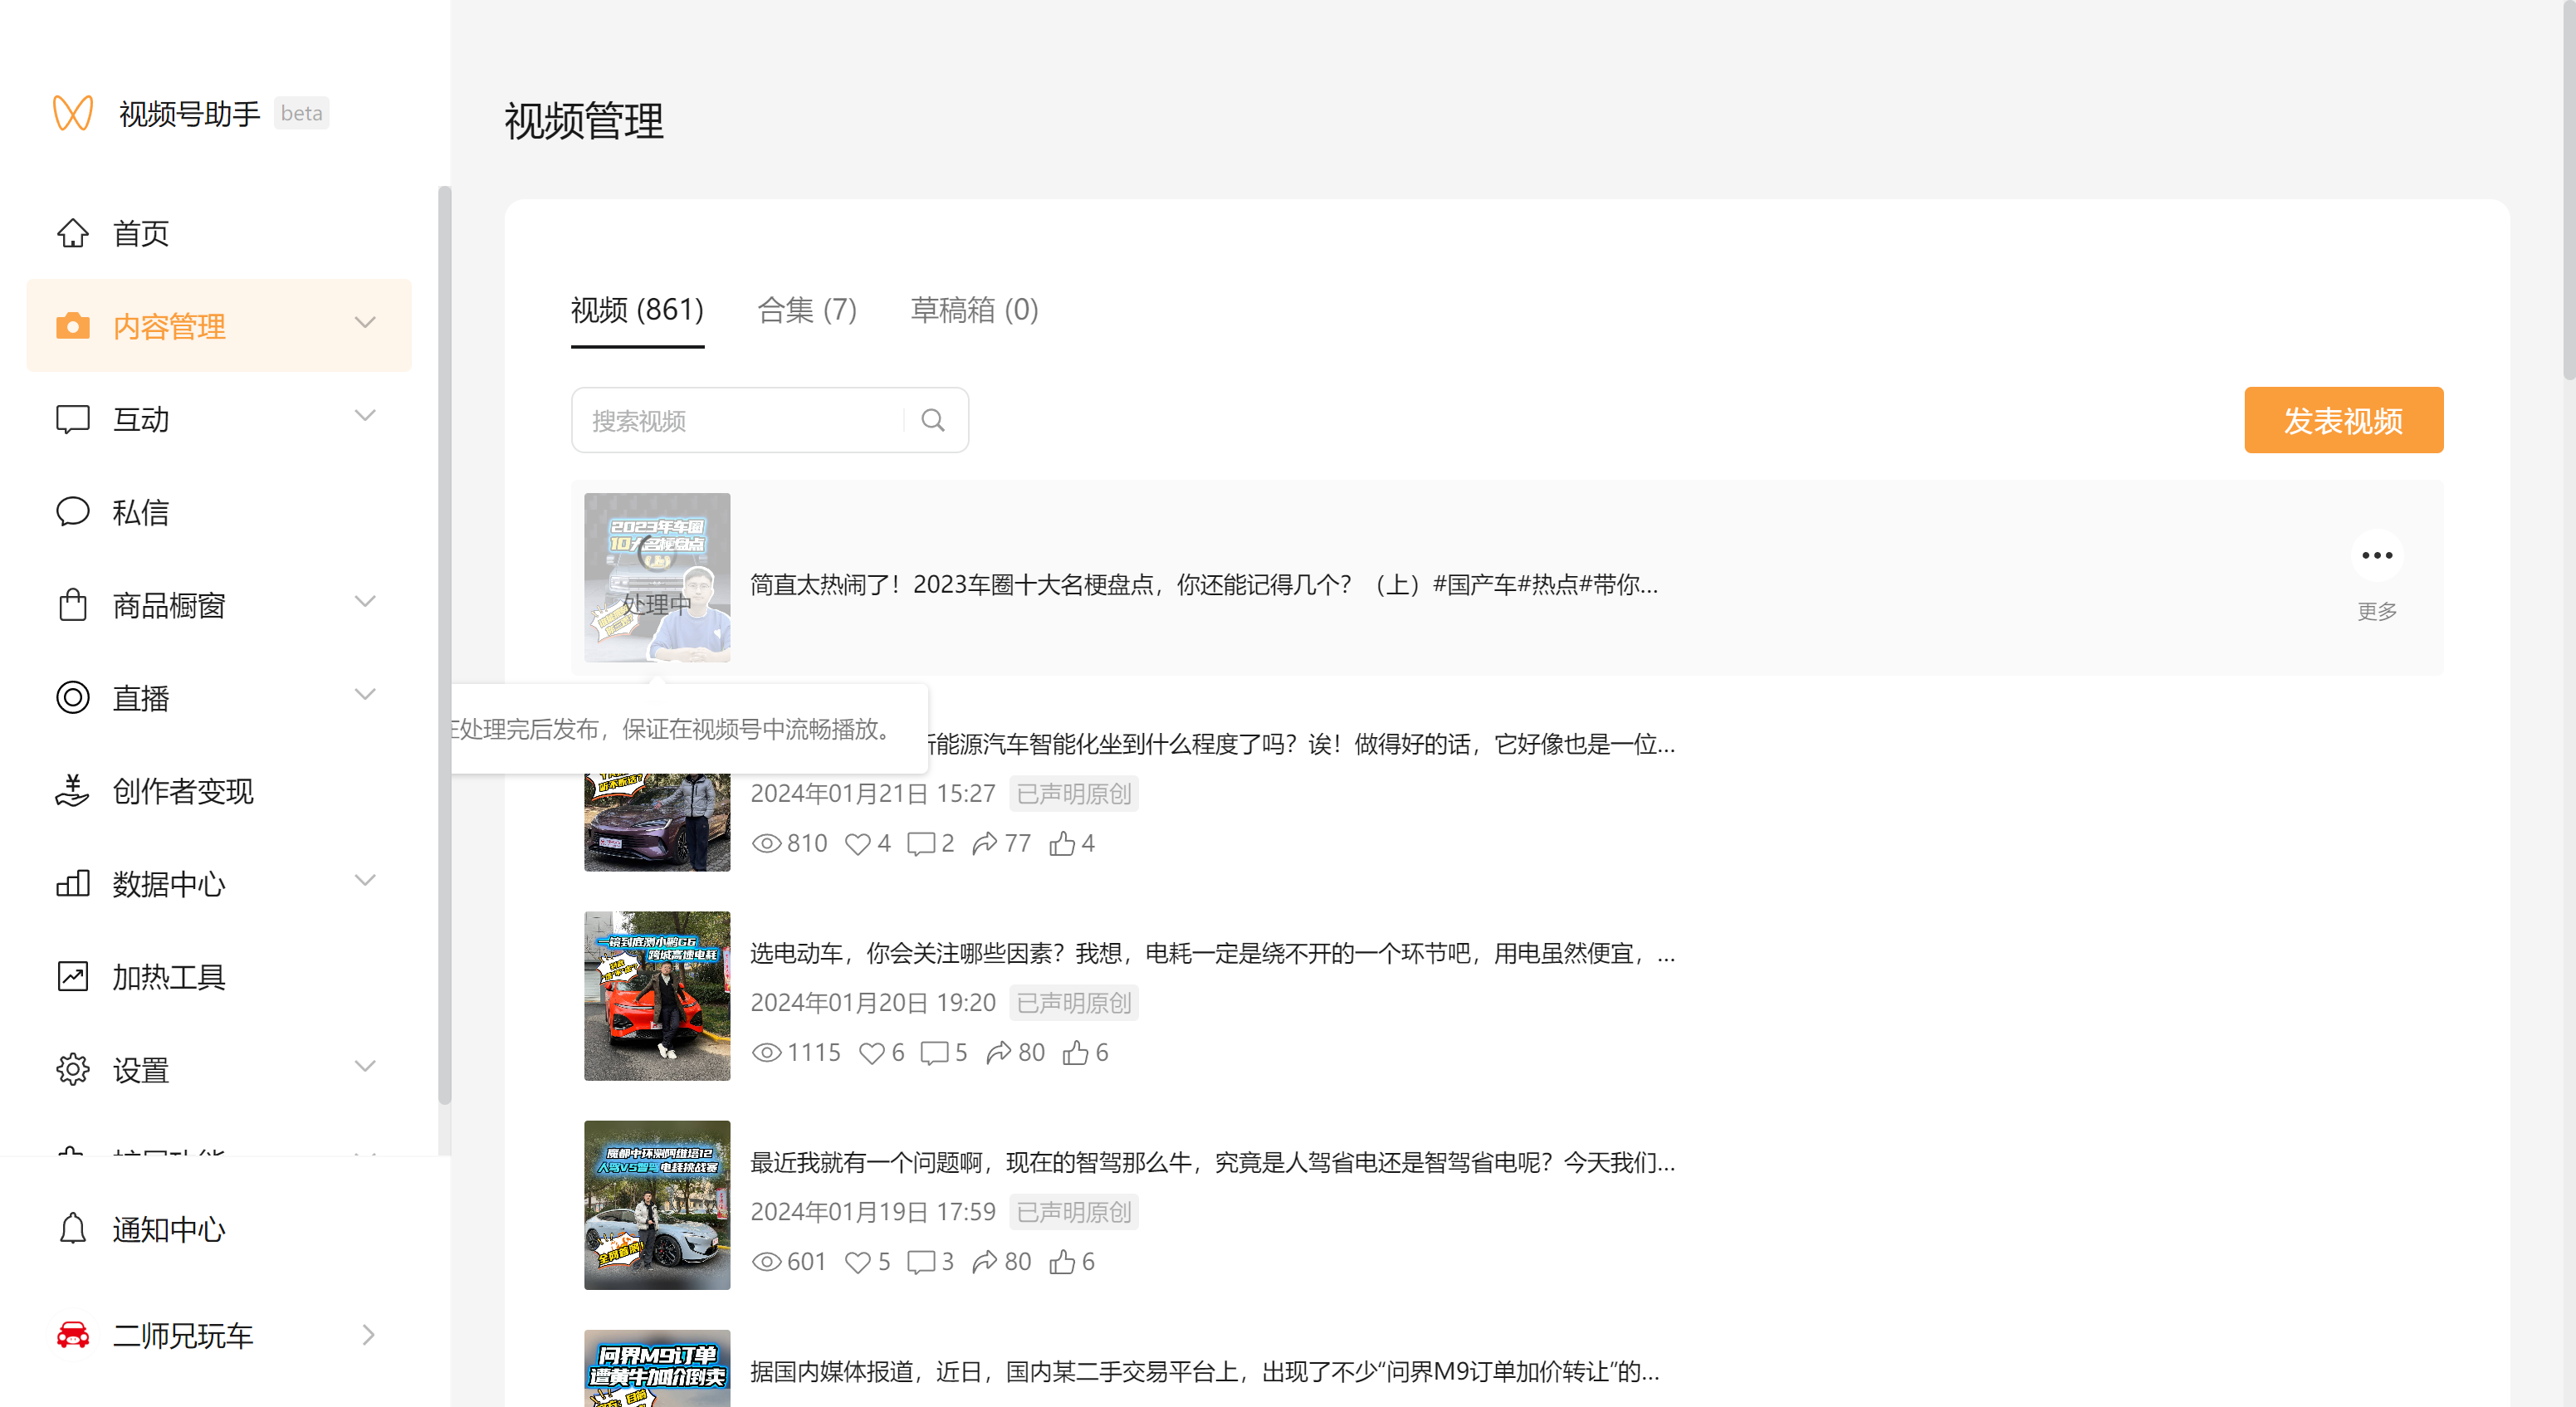This screenshot has width=2576, height=1407.
Task: Open 加热工具 chart icon
Action: pos(72,977)
